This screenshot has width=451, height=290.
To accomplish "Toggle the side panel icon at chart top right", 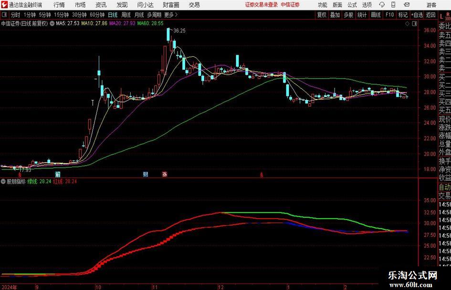I will [x=414, y=24].
